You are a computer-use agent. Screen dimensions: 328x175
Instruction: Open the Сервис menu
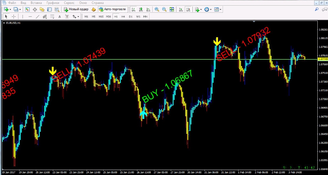tap(69, 2)
